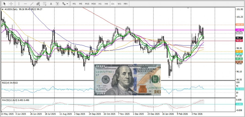
Task: Select the gray 99.70 price tag
Action: 239,33
